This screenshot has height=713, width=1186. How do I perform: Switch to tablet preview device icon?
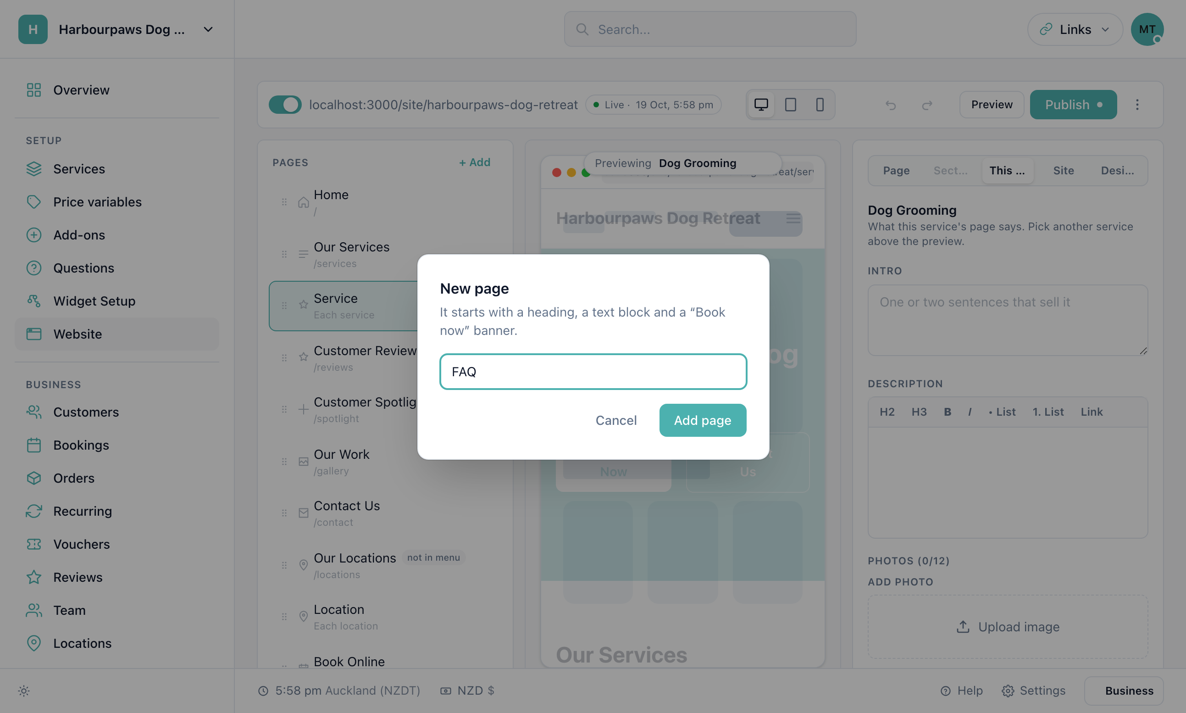pos(790,104)
